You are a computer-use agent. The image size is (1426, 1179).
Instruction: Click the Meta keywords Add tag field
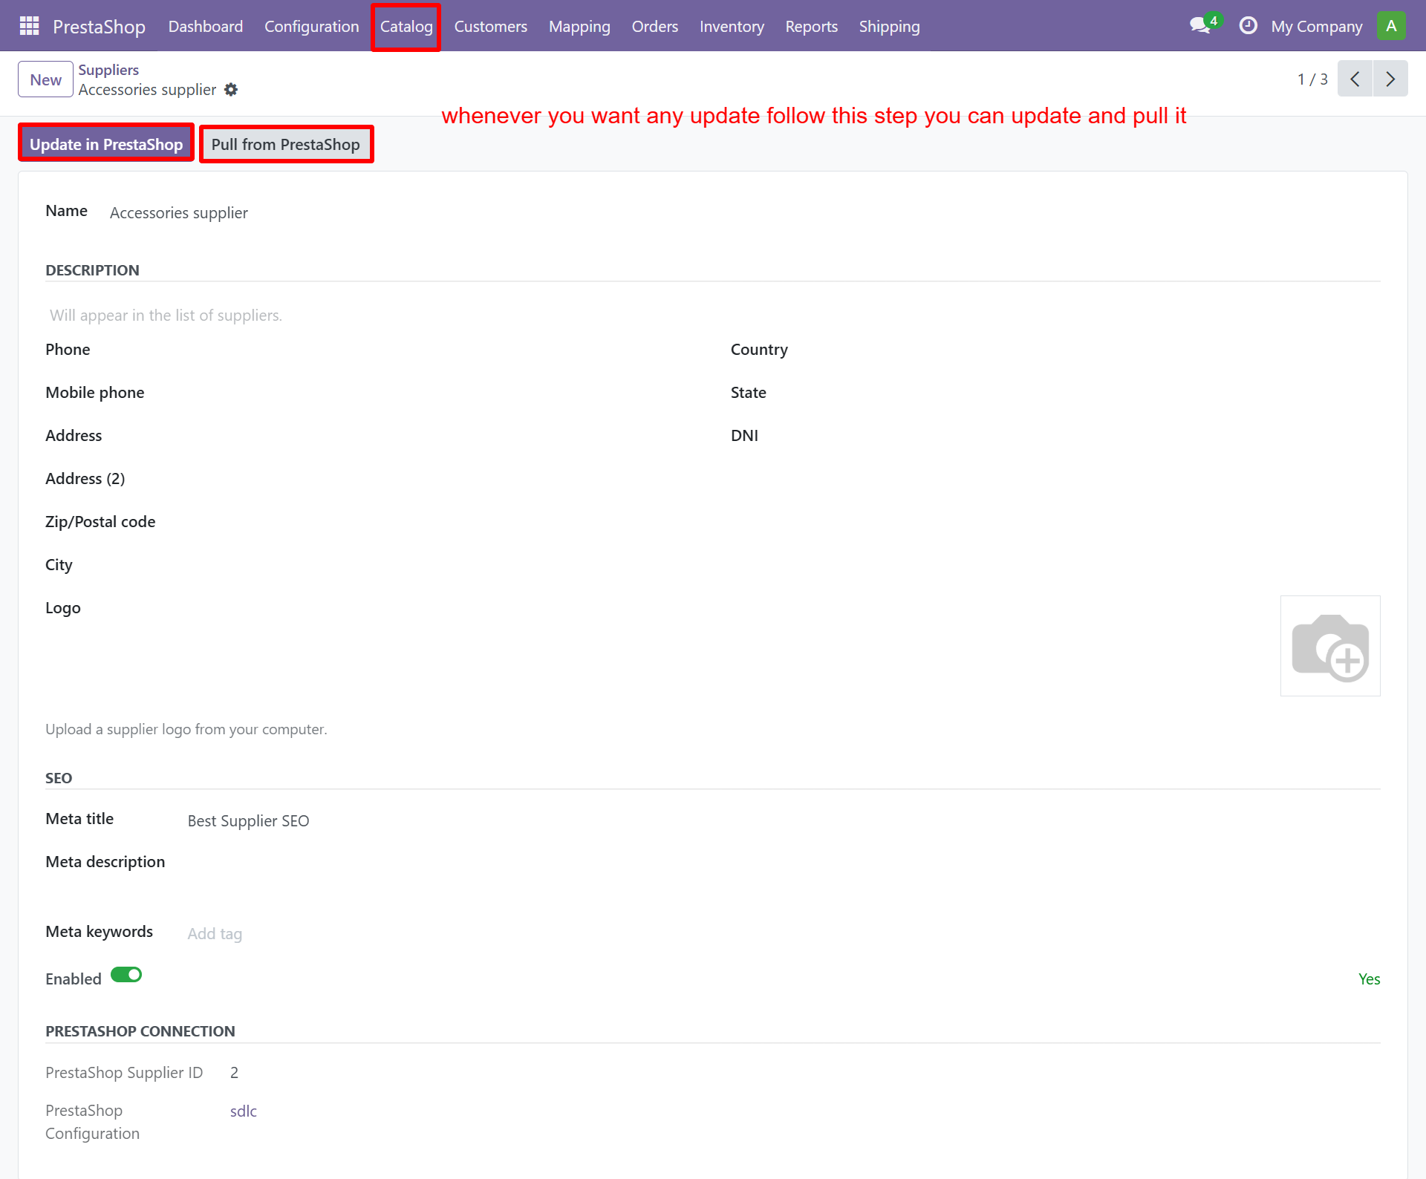click(x=215, y=934)
